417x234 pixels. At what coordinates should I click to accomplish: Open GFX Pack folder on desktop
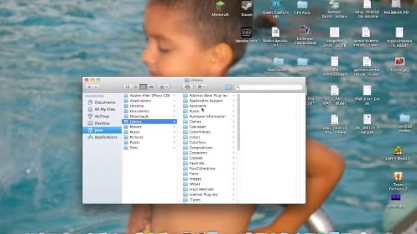point(302,8)
